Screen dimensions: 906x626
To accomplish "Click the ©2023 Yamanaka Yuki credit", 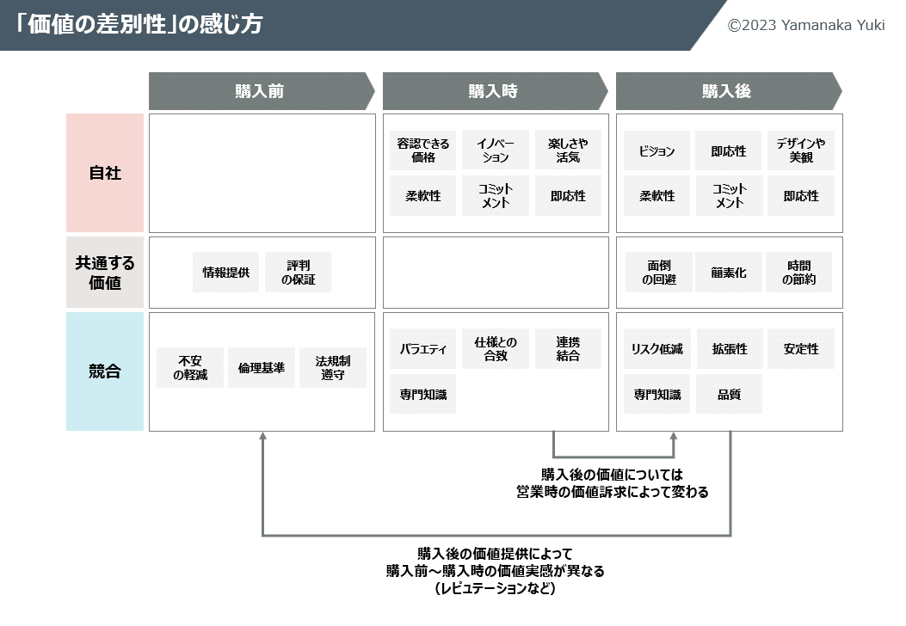I will [806, 26].
